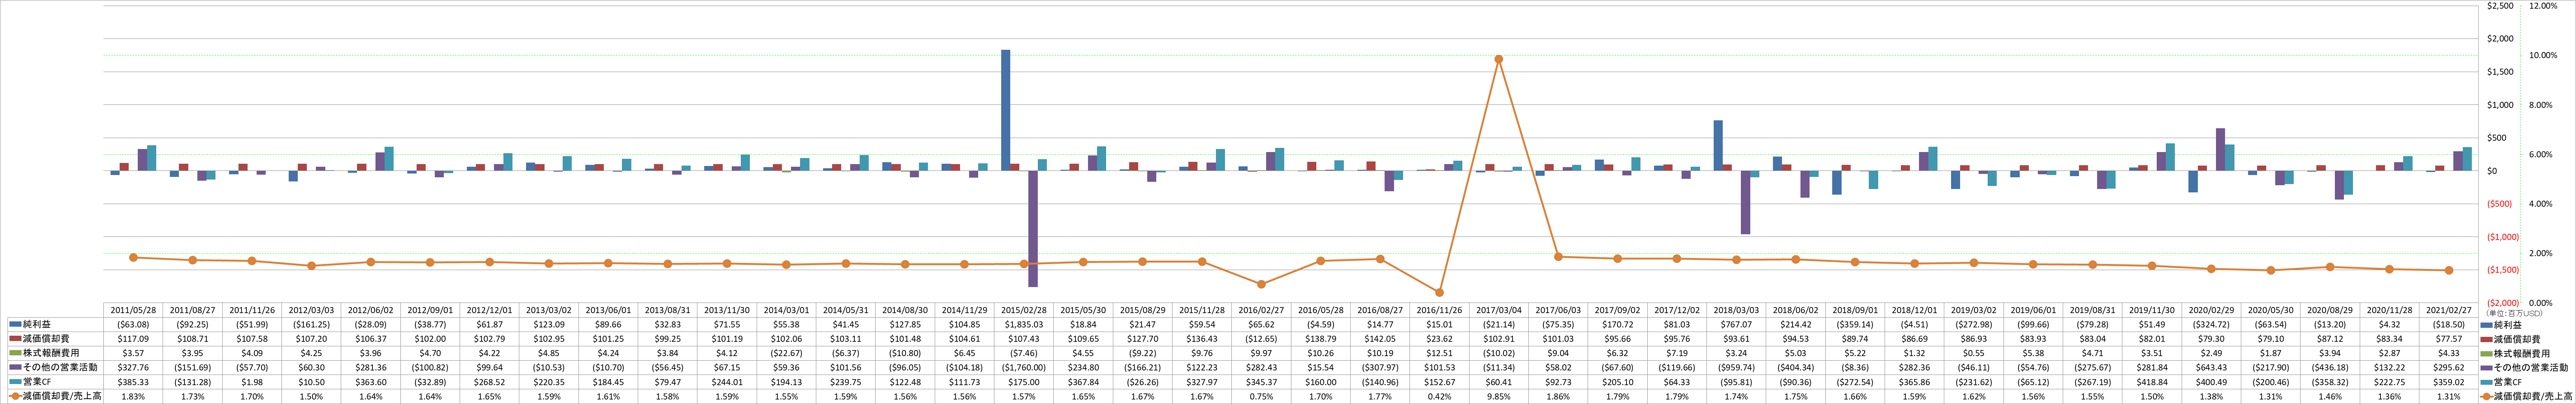Click the 2019/11/30 date column header
Image resolution: width=2576 pixels, height=404 pixels.
(x=2151, y=310)
